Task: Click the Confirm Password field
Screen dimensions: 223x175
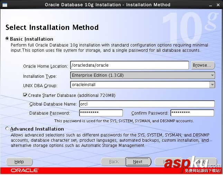Action: [192, 113]
